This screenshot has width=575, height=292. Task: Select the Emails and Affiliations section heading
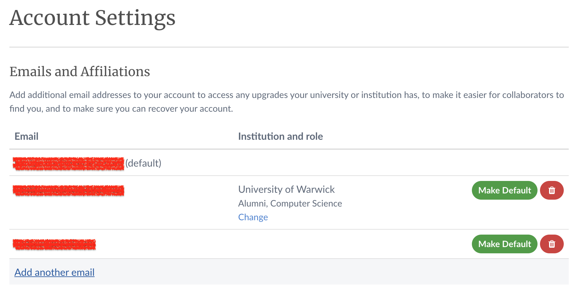(x=80, y=72)
